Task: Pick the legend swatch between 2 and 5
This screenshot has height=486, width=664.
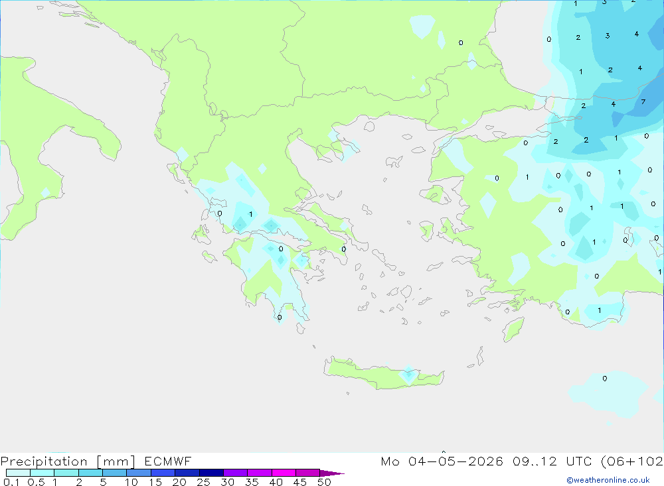Action: pos(90,473)
